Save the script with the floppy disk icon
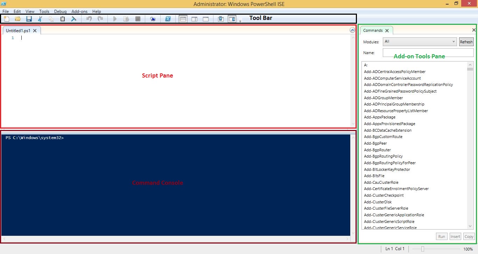The width and height of the screenshot is (478, 254). pyautogui.click(x=29, y=19)
